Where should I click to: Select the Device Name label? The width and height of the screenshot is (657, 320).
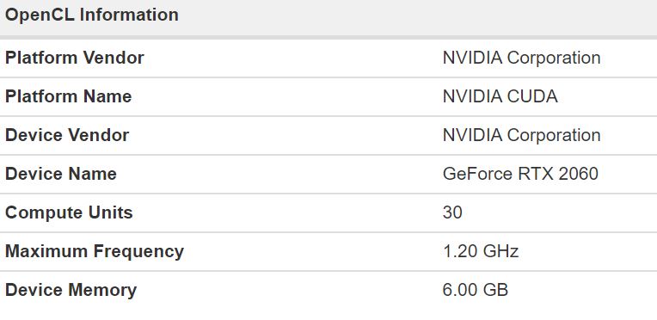61,174
